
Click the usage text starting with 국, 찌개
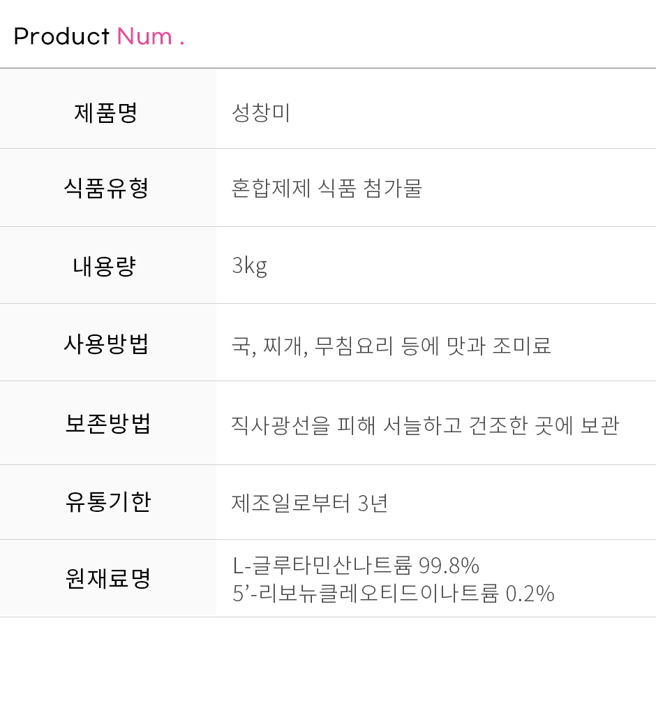point(391,345)
